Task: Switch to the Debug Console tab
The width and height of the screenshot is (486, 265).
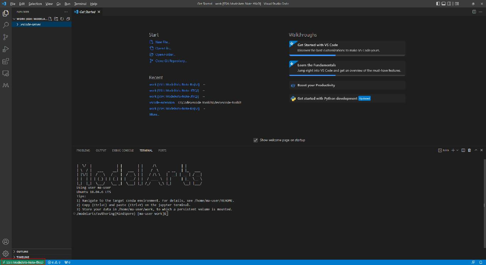Action: pos(123,150)
